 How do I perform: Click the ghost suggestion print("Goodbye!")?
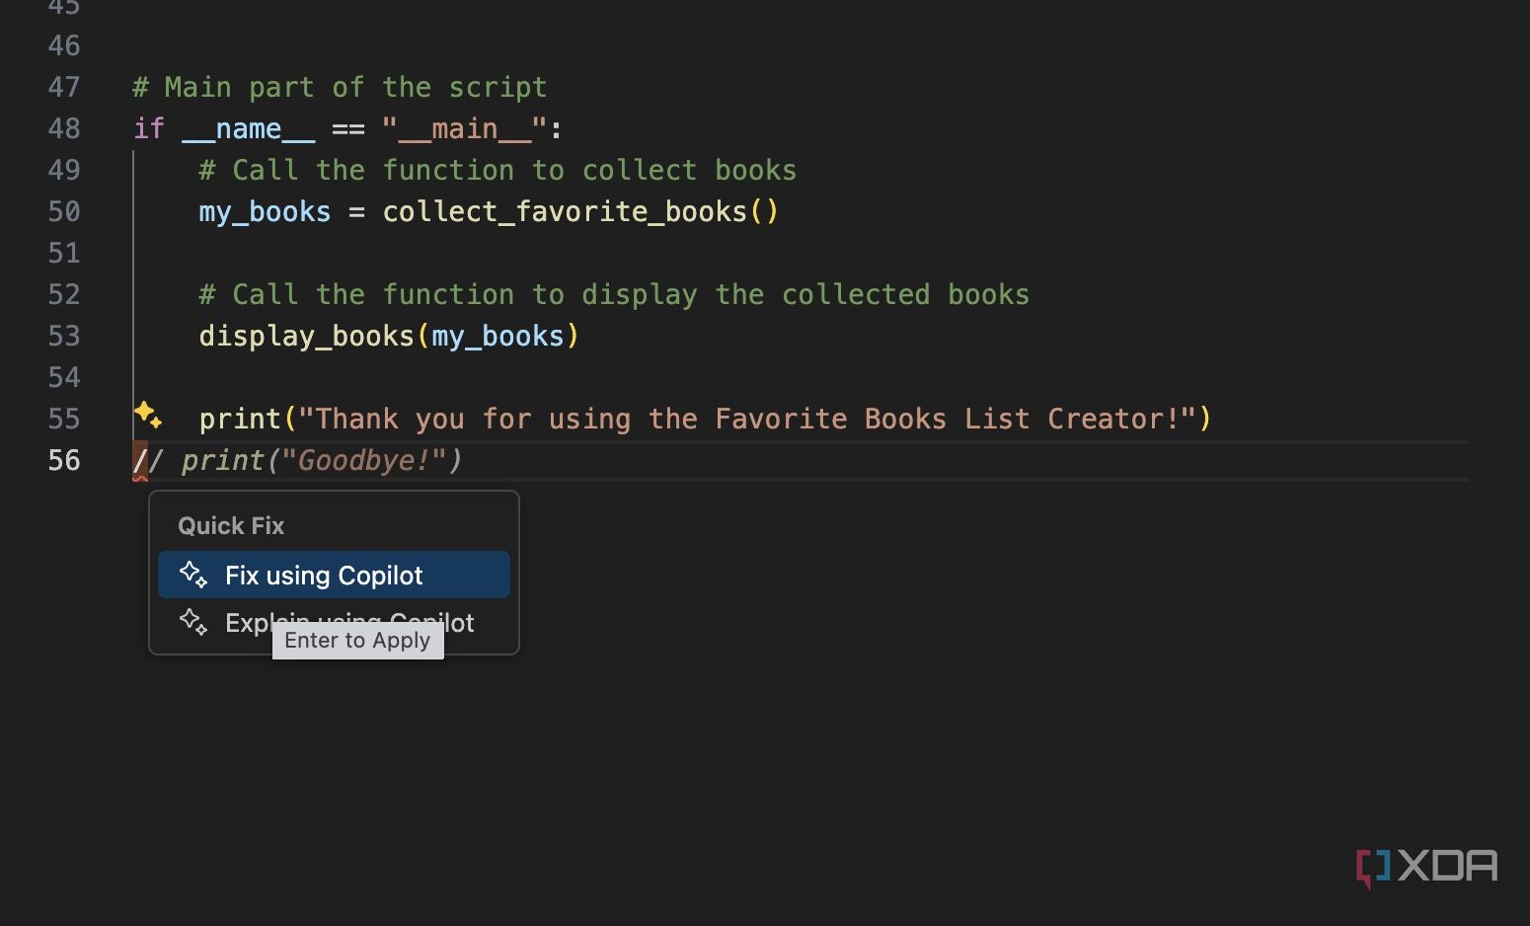(321, 460)
